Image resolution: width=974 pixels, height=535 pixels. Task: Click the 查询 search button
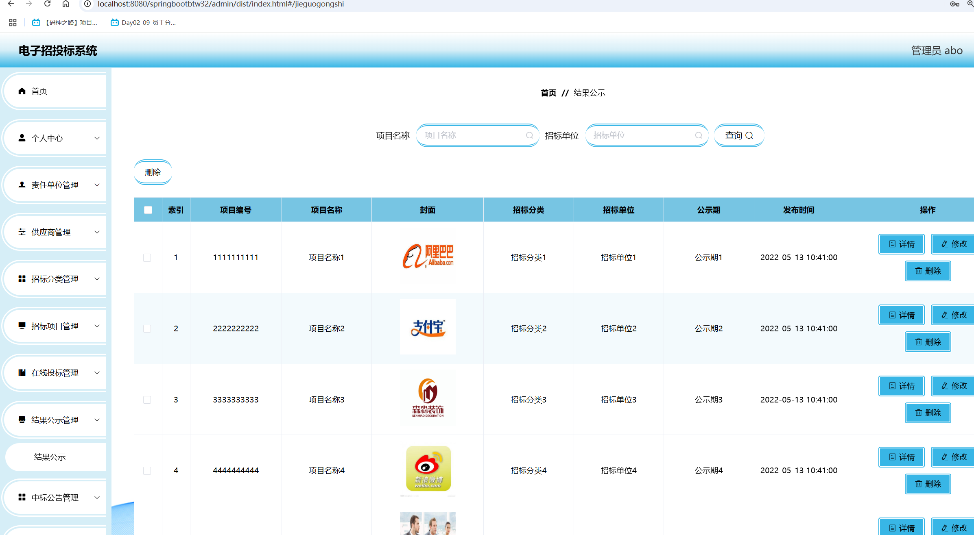coord(739,135)
